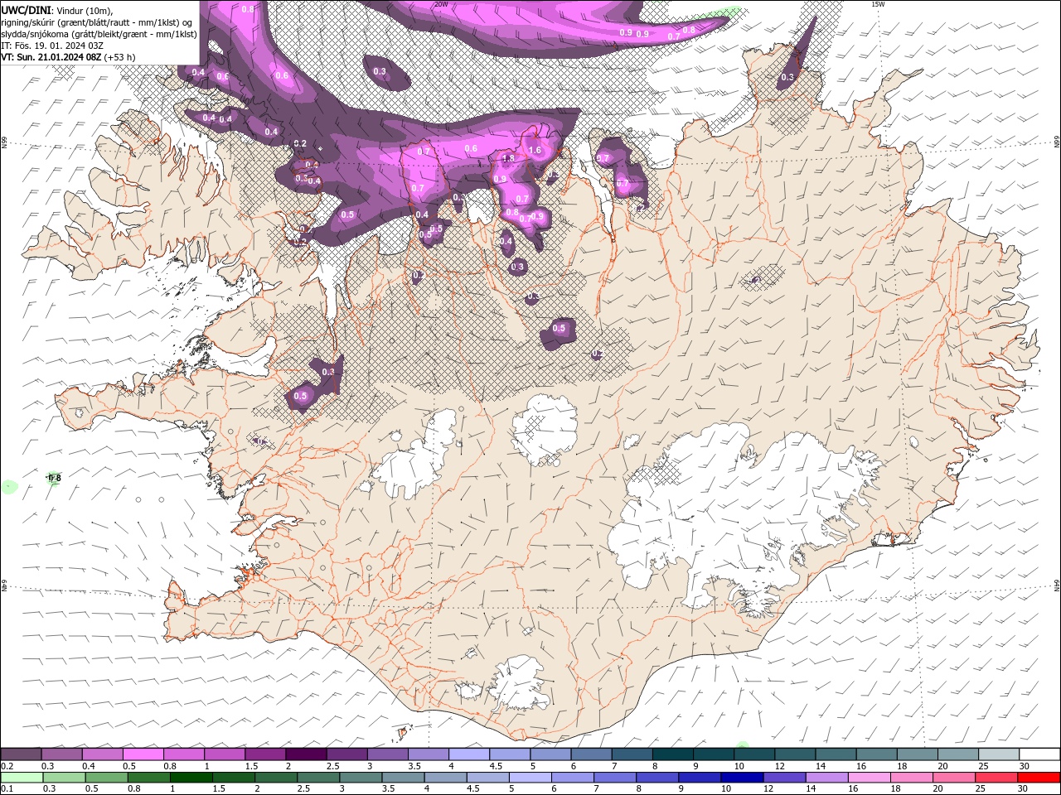Click the valid time line 'VT: Sun. 21.01.2024 08Z'
Screen dimensions: 1061x795
[51, 57]
